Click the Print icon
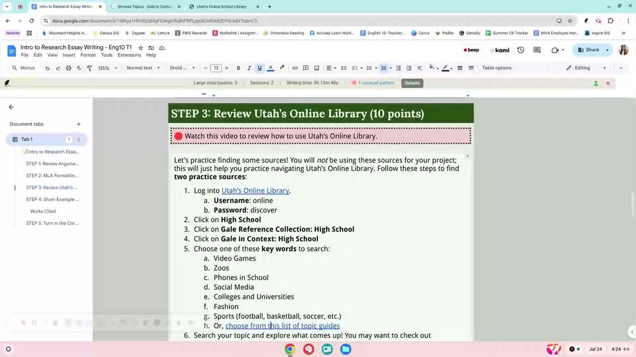This screenshot has width=636, height=357. (68, 68)
